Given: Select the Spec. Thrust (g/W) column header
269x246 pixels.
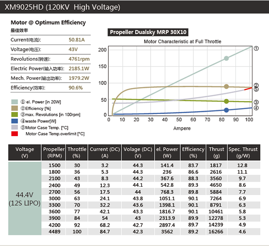Looking at the screenshot, I should coord(243,153).
